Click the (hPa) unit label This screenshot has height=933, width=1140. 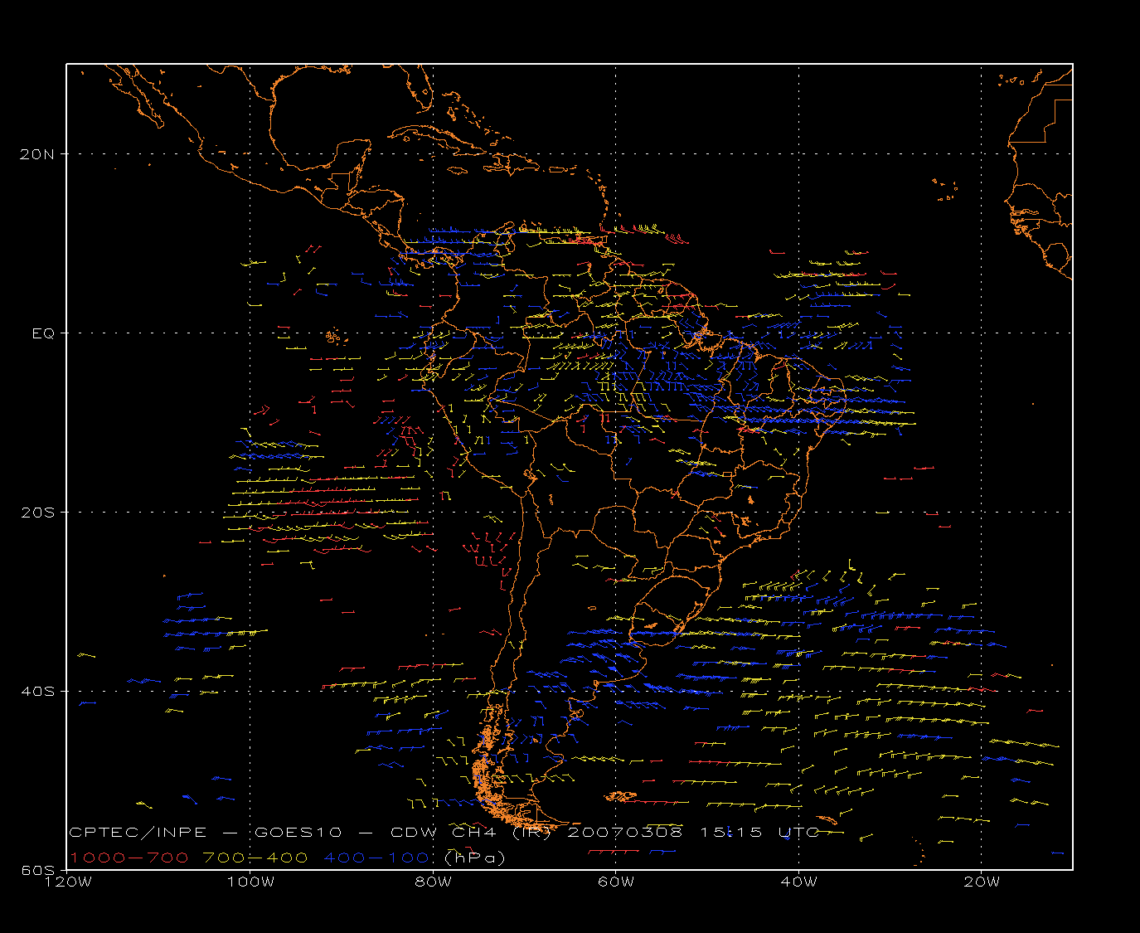pos(474,858)
